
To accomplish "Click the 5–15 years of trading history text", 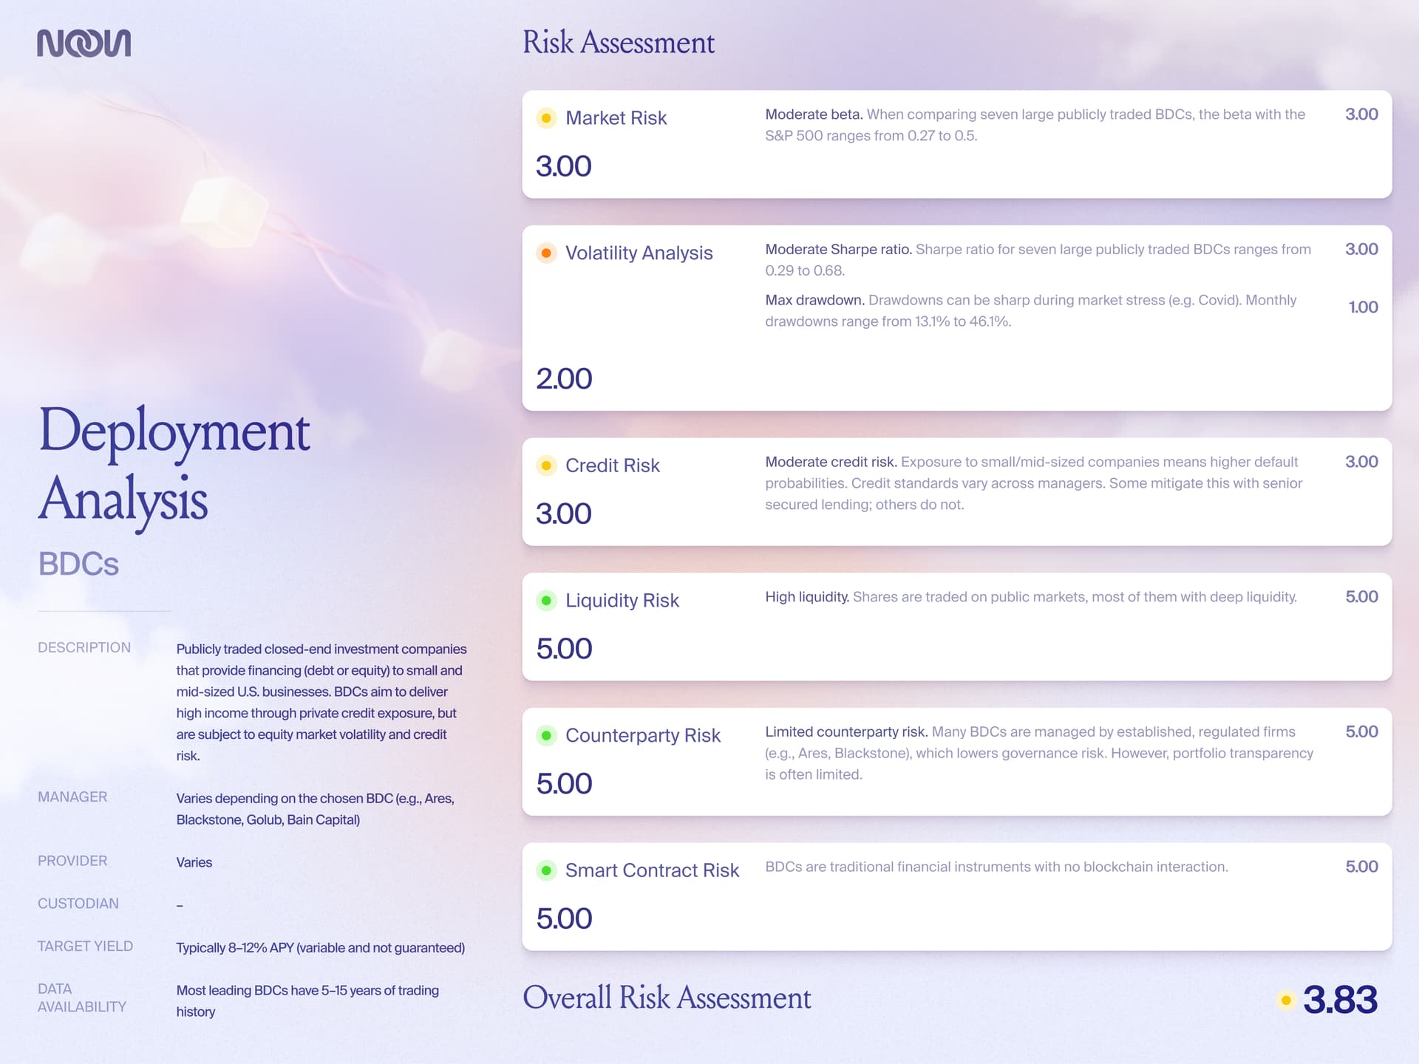I will click(307, 1001).
